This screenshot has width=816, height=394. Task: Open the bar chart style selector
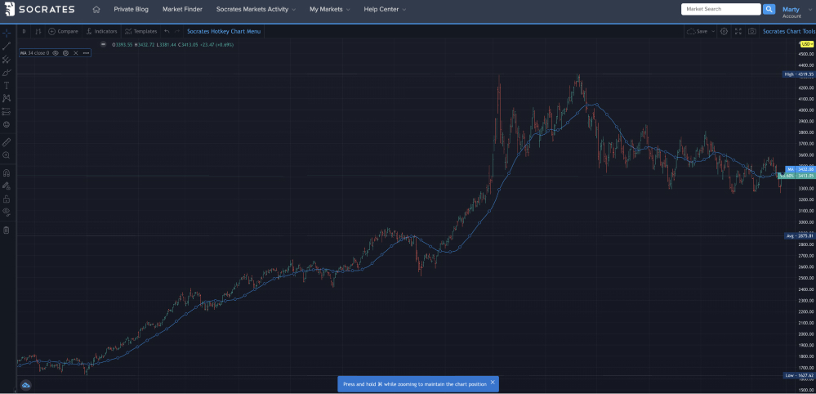tap(38, 31)
